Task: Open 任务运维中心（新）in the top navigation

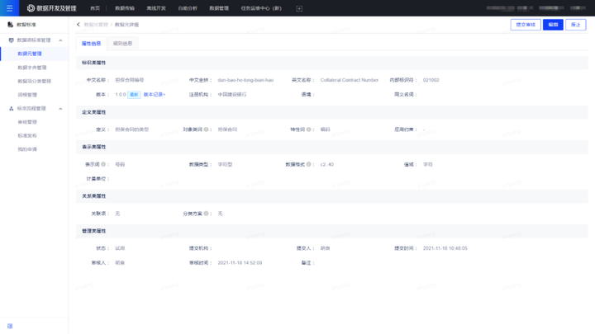Action: (x=261, y=8)
